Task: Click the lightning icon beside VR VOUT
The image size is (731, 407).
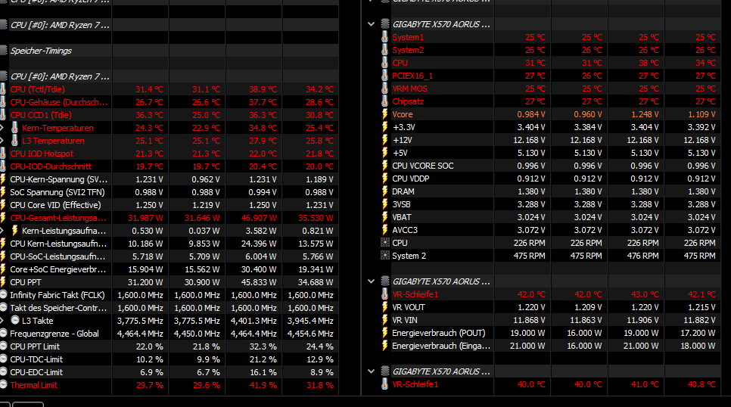Action: pos(384,307)
